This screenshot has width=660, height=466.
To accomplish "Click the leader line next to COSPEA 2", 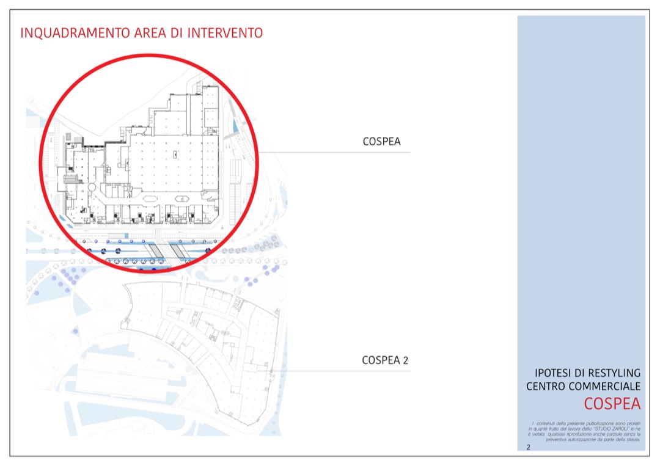I will point(318,371).
